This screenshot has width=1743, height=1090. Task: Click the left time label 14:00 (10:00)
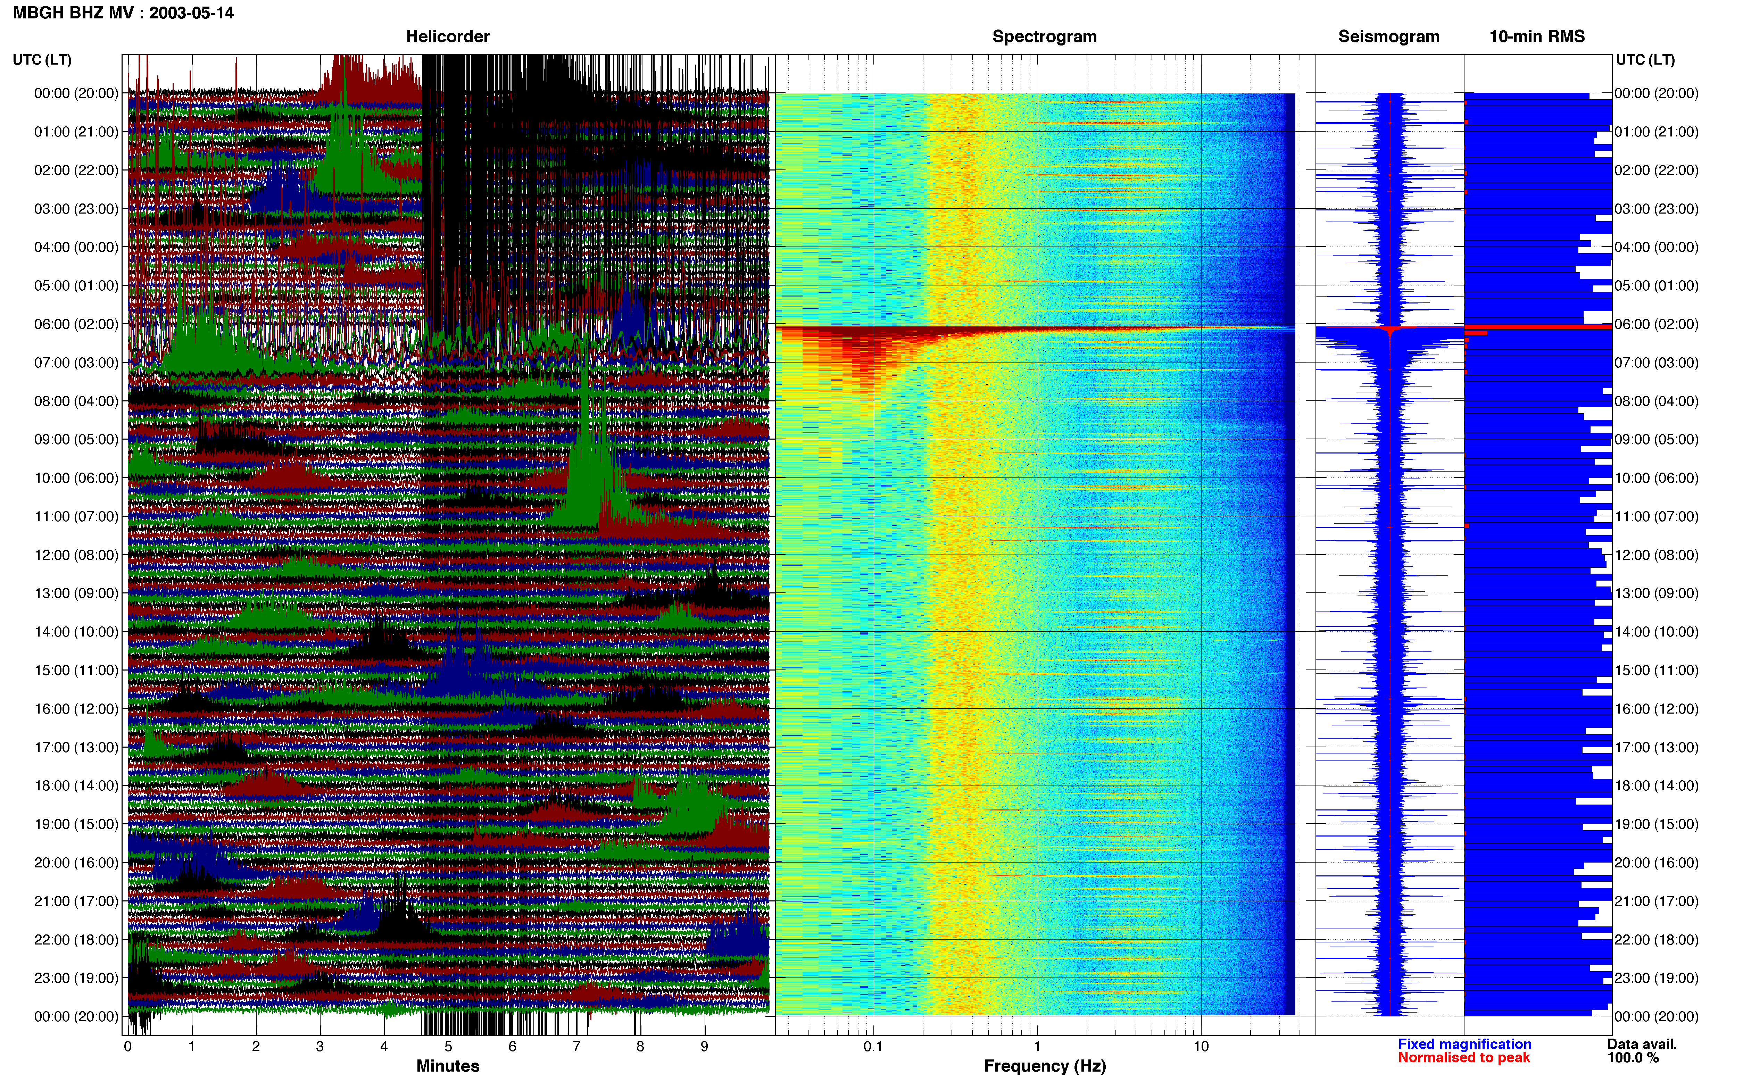pos(76,632)
